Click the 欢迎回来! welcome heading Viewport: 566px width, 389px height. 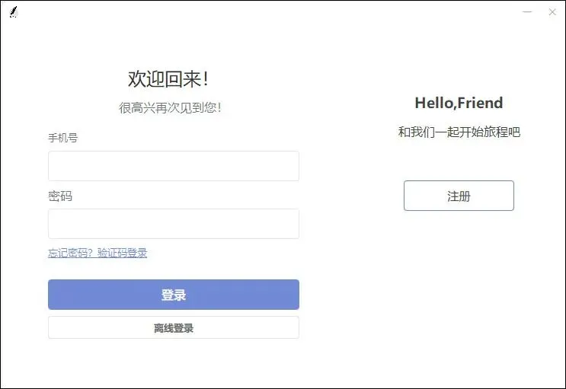coord(168,78)
